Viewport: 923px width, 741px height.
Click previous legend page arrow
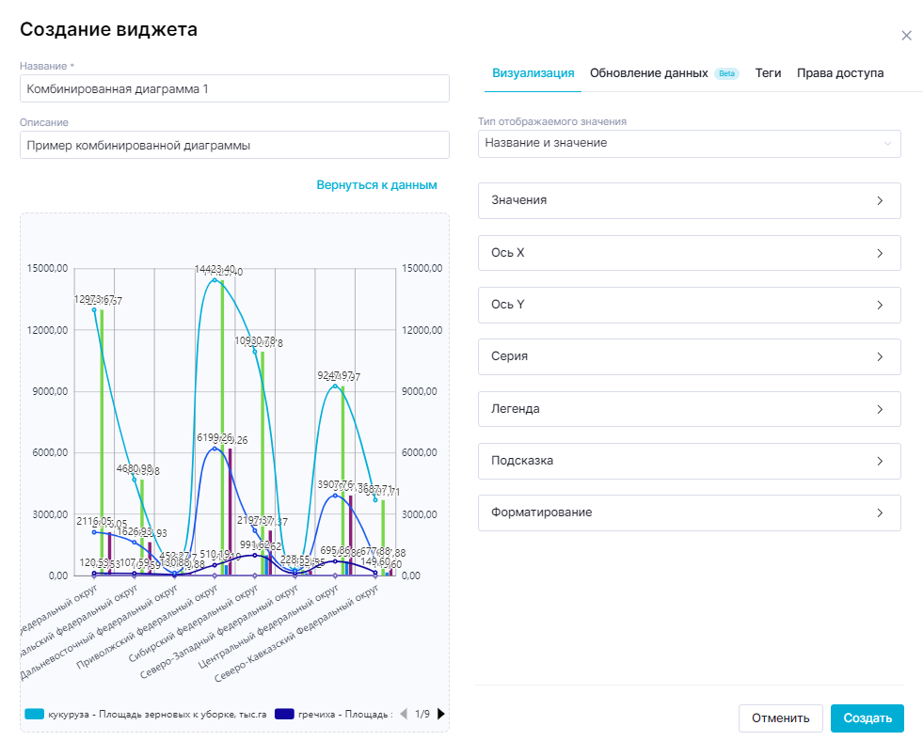[404, 714]
